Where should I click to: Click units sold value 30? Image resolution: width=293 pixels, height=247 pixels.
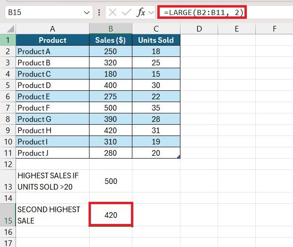pyautogui.click(x=156, y=85)
